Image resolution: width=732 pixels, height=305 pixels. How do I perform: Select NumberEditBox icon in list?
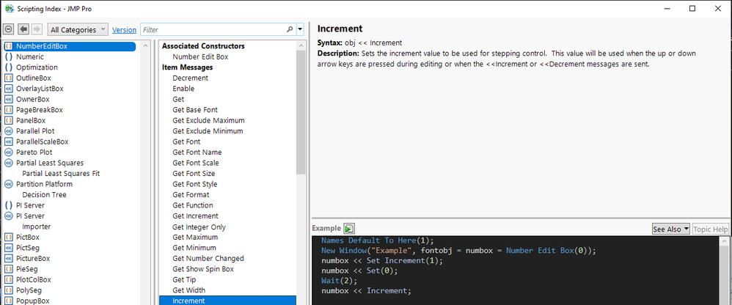[8, 46]
